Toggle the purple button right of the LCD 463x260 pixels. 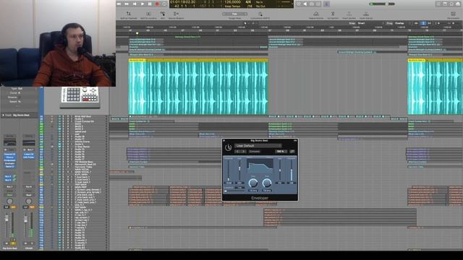click(x=326, y=4)
